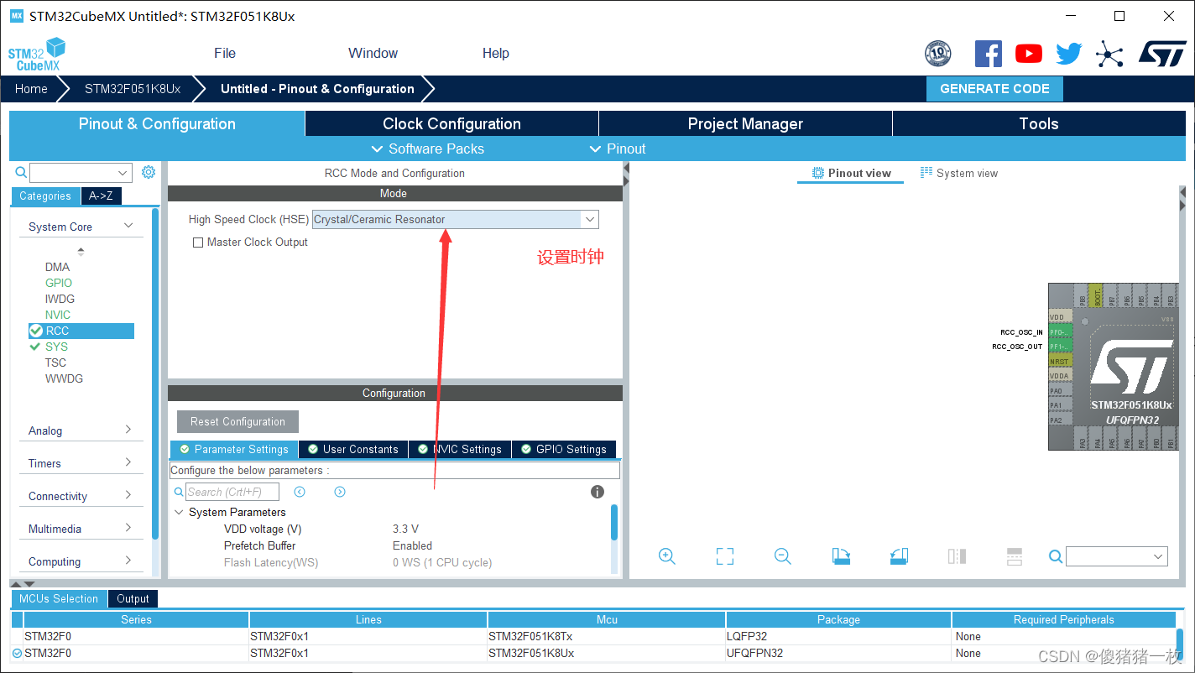Screen dimensions: 1195x673
Task: Switch to System view
Action: 958,173
